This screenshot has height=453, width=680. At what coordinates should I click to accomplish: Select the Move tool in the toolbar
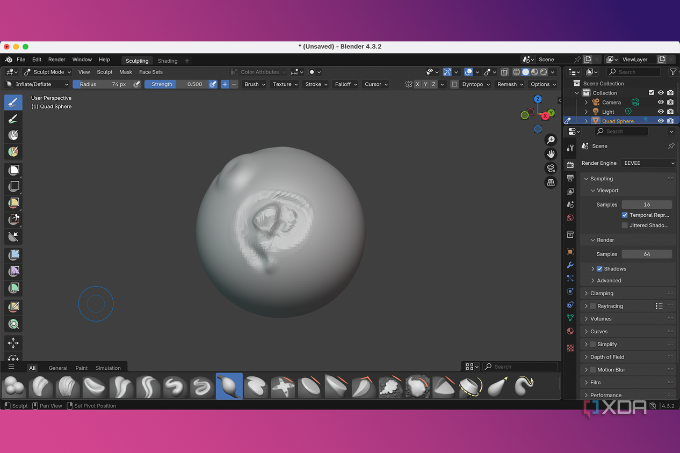pos(13,342)
